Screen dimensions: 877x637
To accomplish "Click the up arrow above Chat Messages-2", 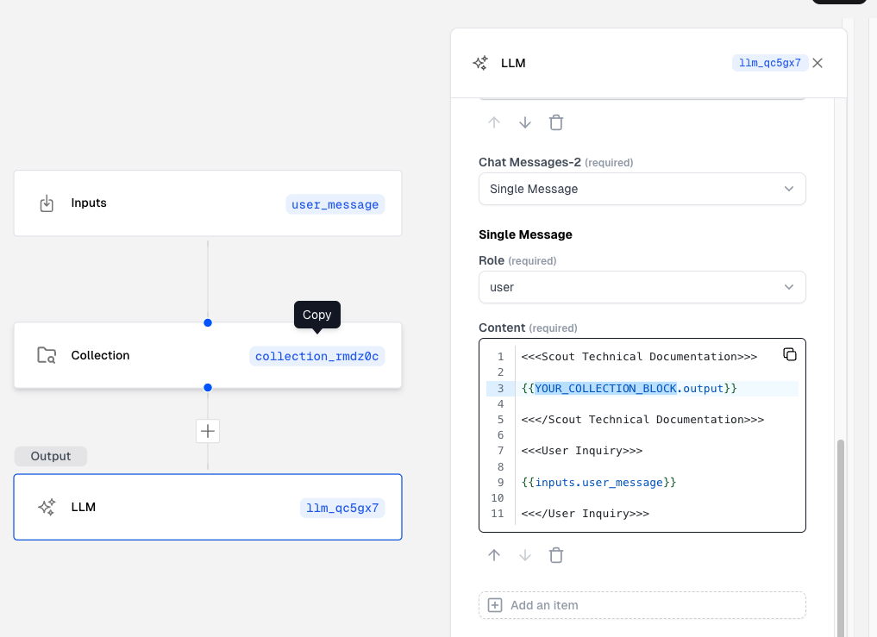I will (494, 122).
